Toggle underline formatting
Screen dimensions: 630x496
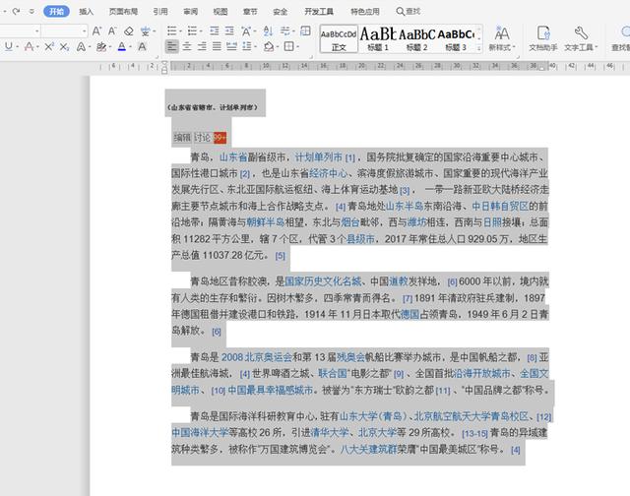8,46
